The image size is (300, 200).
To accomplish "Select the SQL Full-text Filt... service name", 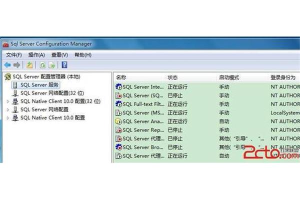I will point(143,104).
